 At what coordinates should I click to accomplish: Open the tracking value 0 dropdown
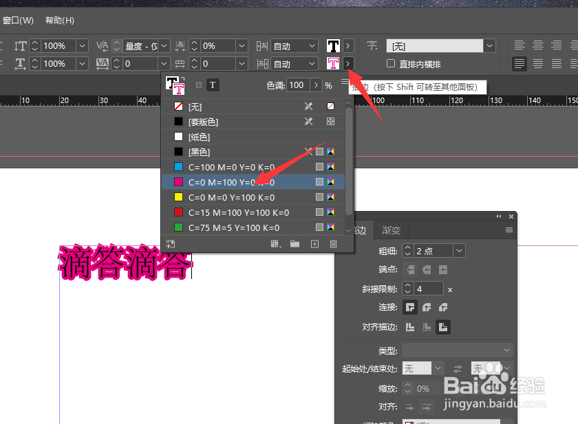pyautogui.click(x=164, y=64)
